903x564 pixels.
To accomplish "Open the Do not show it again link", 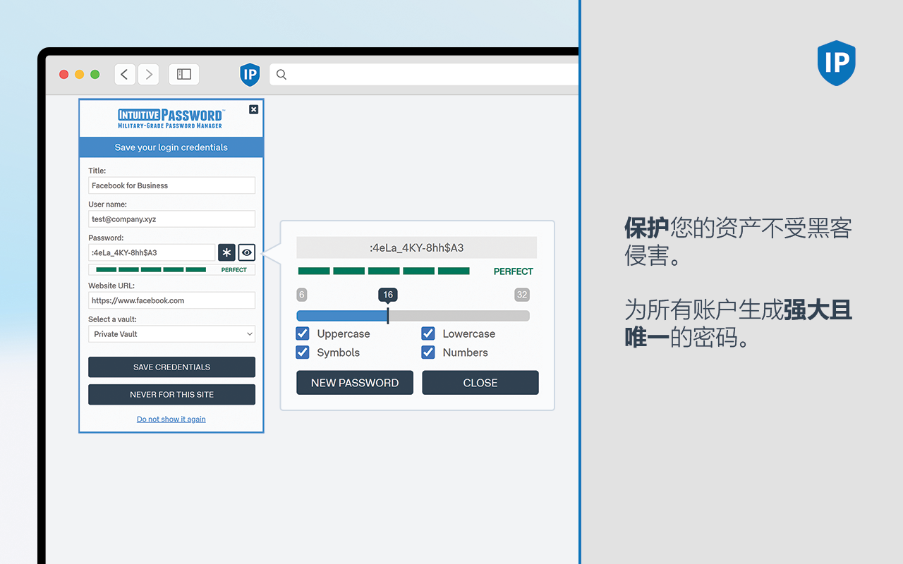I will click(x=171, y=418).
